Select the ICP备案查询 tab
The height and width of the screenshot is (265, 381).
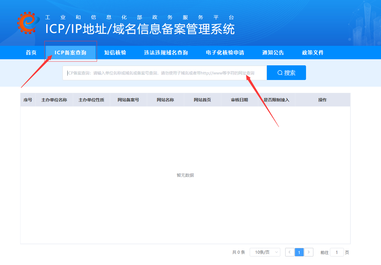coord(71,53)
